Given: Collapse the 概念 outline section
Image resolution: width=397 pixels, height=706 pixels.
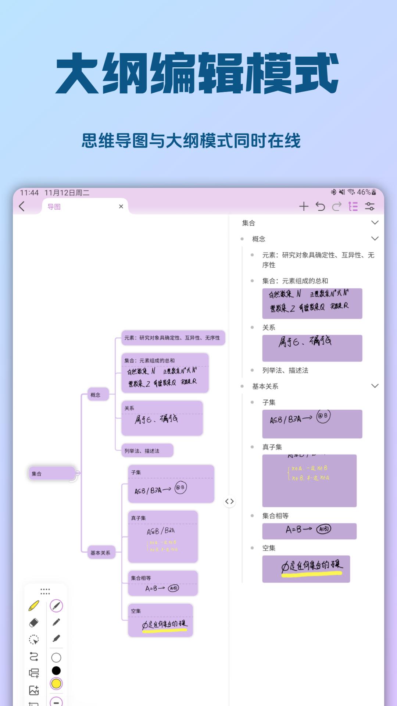Looking at the screenshot, I should [375, 239].
